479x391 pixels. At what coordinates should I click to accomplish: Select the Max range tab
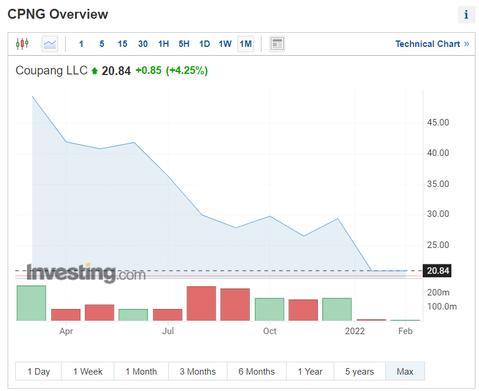405,372
